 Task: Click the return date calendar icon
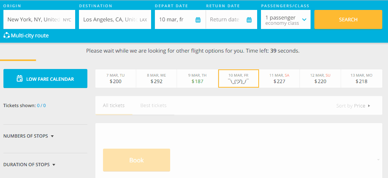point(249,20)
